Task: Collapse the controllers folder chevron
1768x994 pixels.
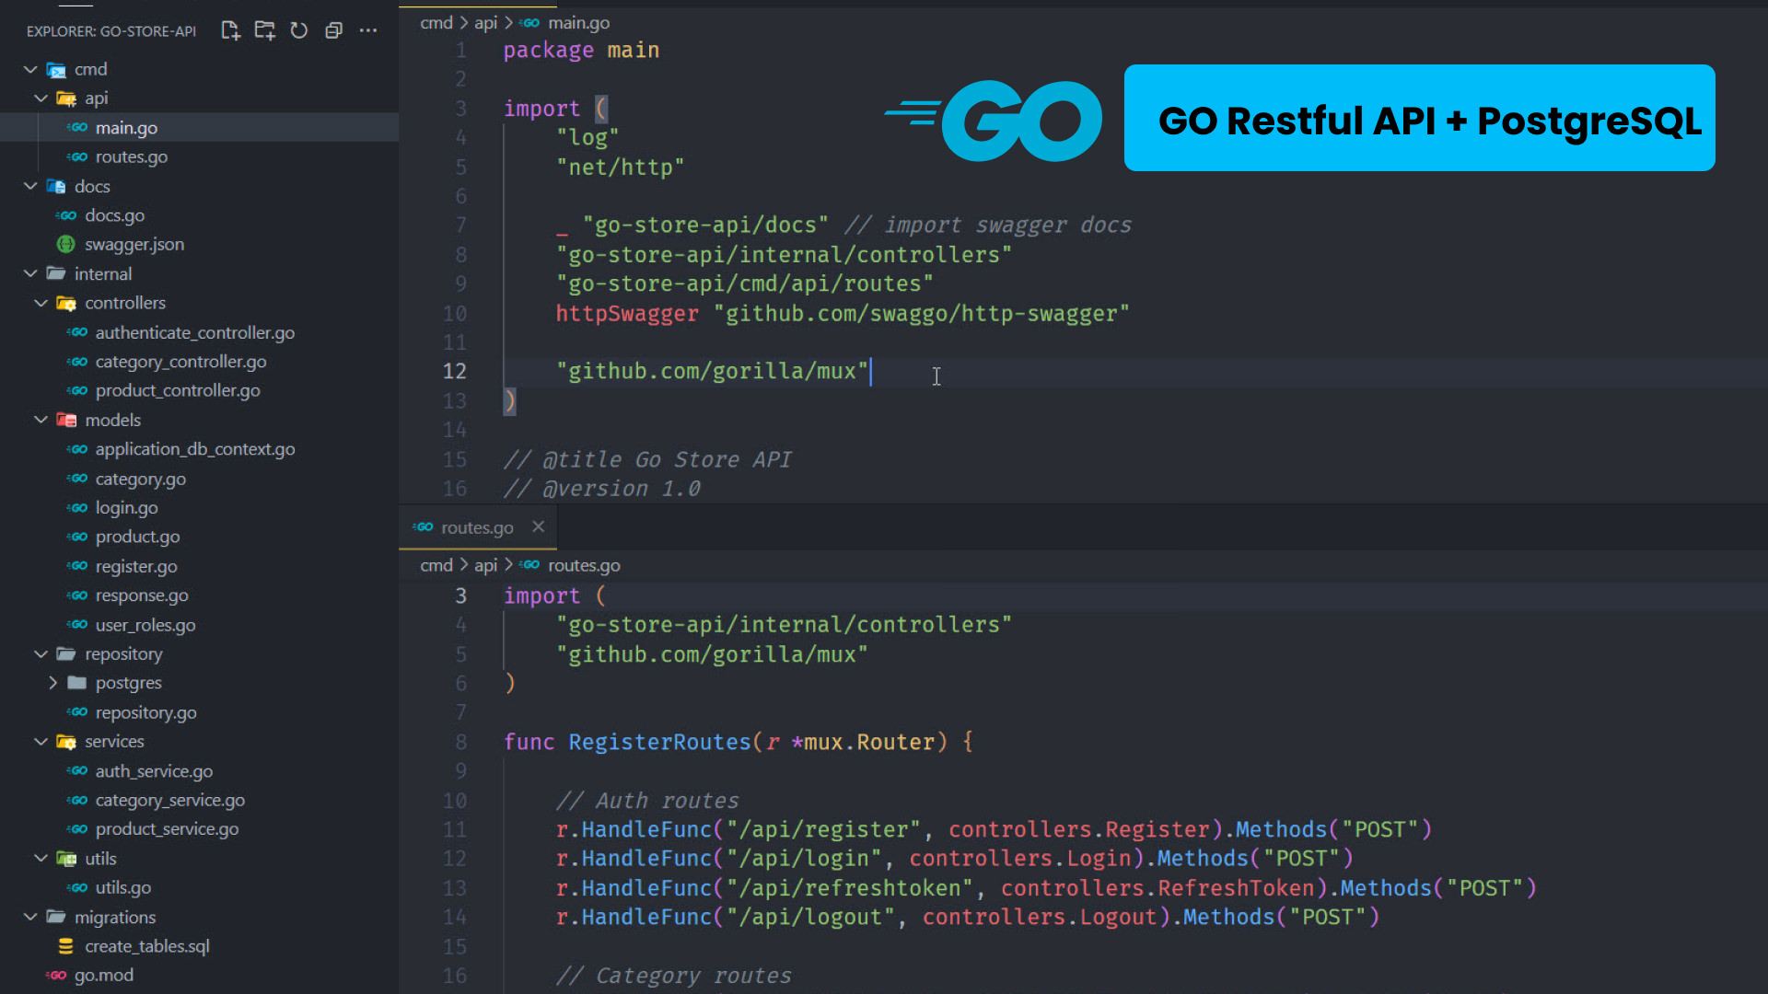Action: [x=41, y=303]
